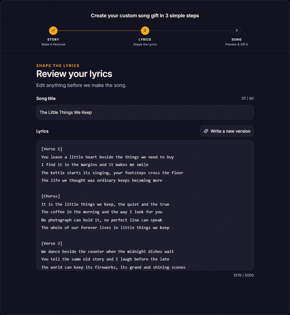Image resolution: width=290 pixels, height=315 pixels.
Task: Click the STORY step label
Action: coord(53,40)
